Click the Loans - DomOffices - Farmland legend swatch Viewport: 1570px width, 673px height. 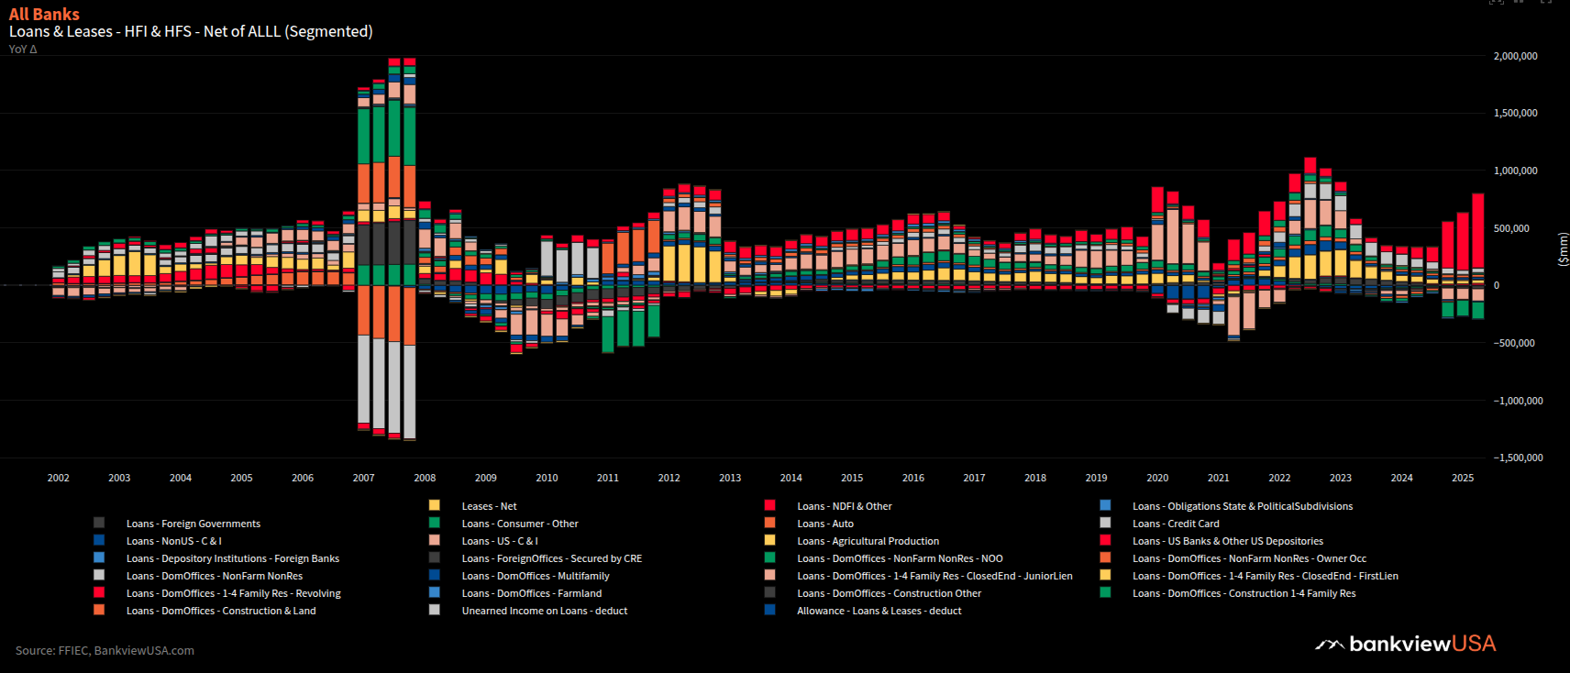[x=435, y=592]
